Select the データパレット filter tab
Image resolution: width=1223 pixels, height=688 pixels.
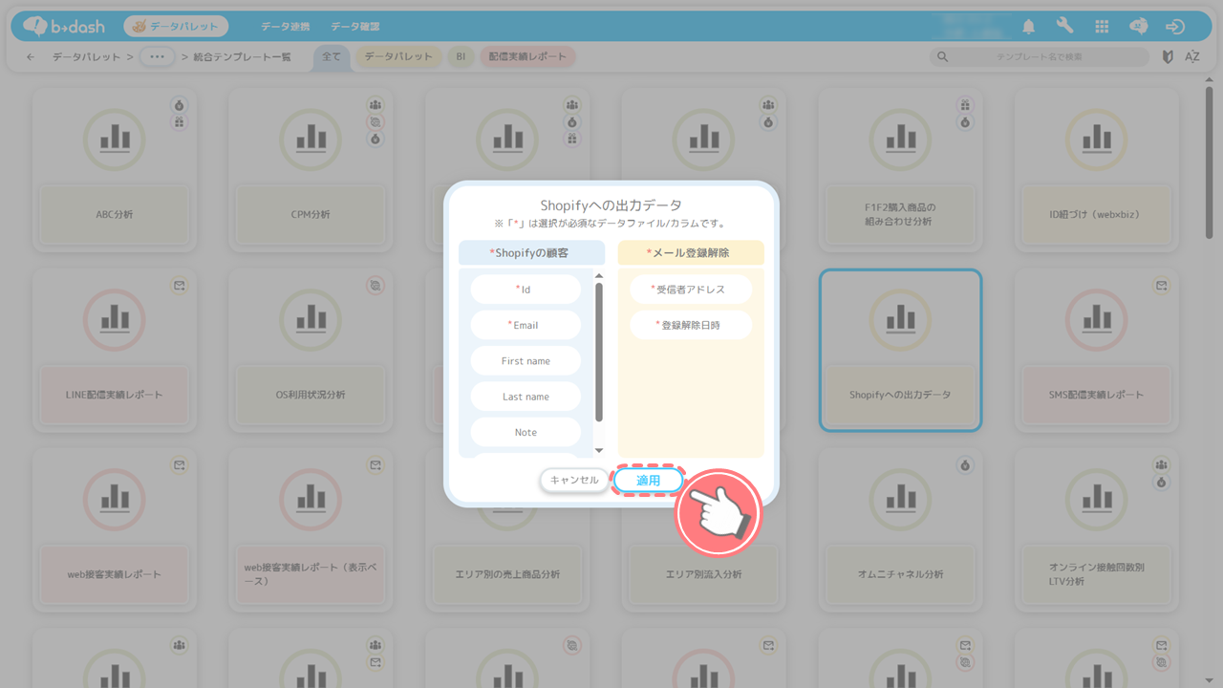[398, 57]
